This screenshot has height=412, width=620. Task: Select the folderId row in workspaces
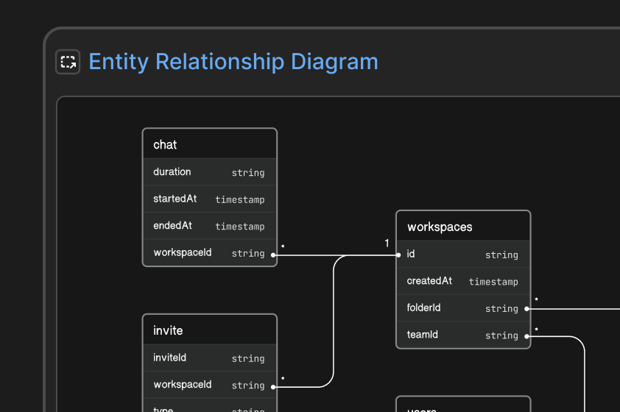tap(463, 308)
